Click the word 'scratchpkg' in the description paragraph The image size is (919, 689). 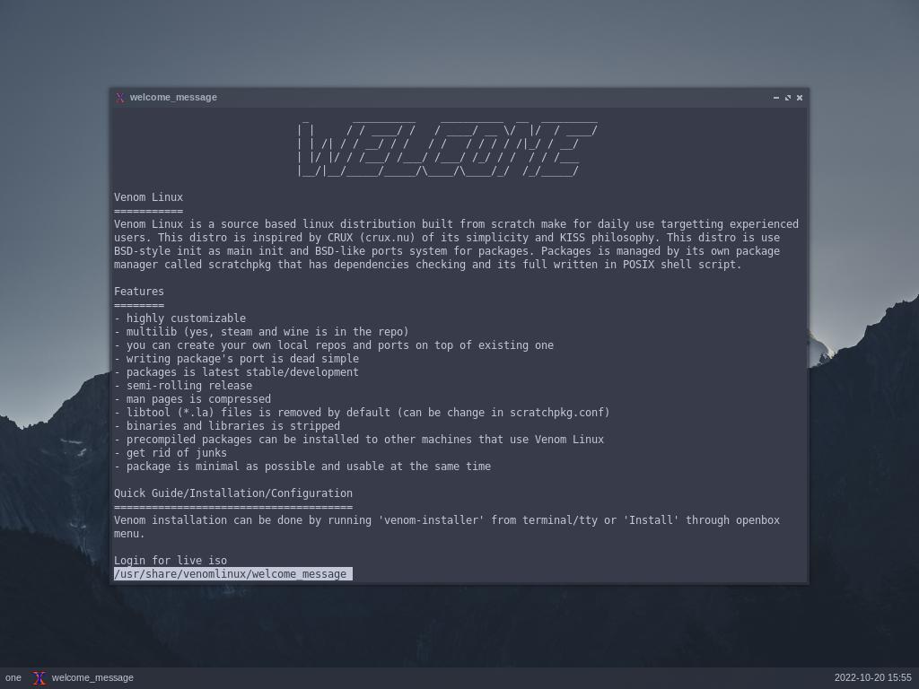(239, 265)
